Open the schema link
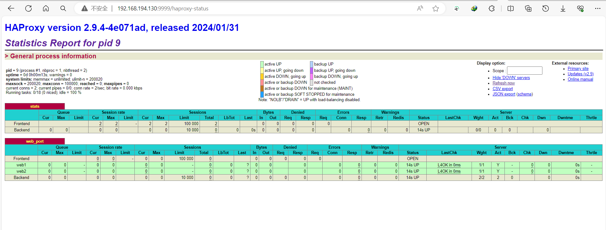Image resolution: width=606 pixels, height=230 pixels. 524,94
